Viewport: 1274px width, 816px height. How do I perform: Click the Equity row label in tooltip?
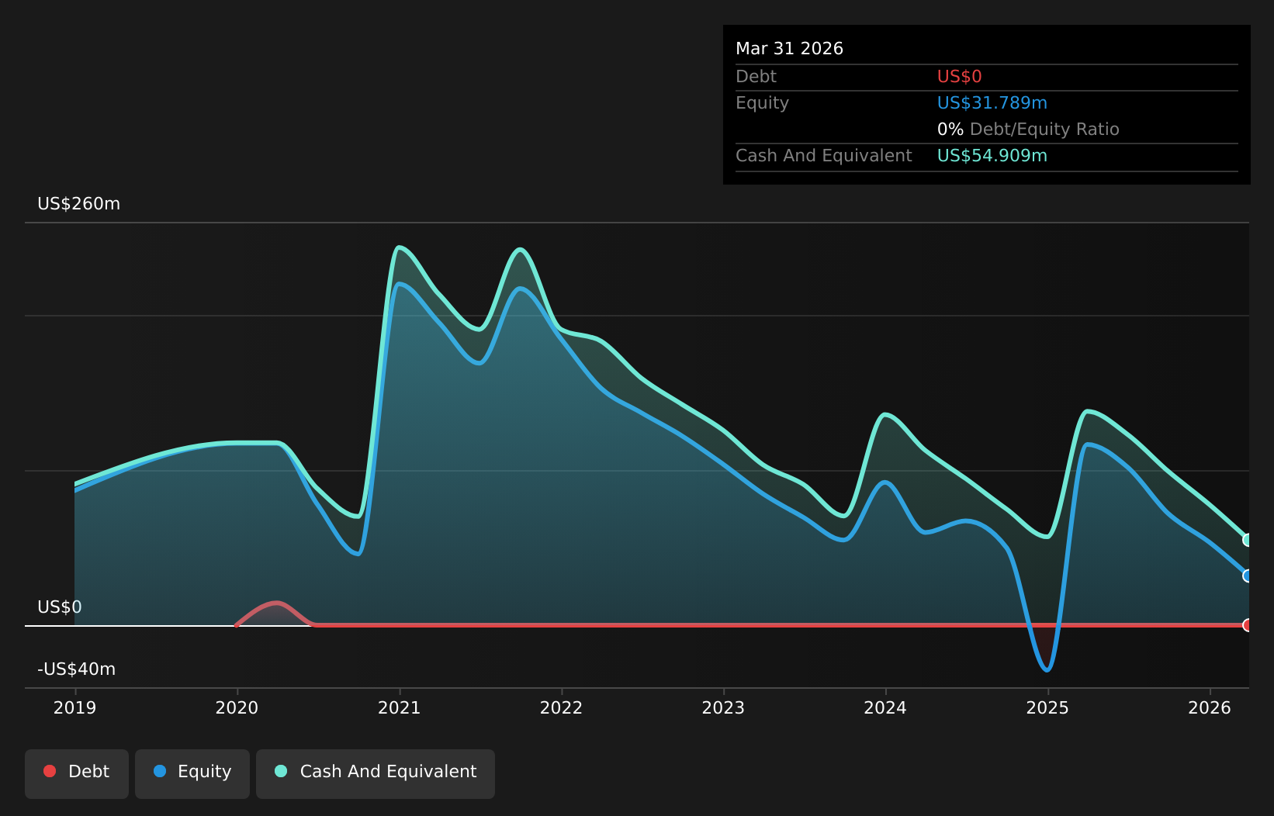[762, 103]
